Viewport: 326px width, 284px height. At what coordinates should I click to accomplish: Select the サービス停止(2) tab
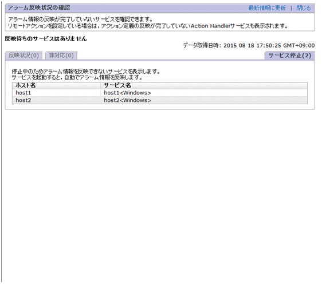[289, 56]
